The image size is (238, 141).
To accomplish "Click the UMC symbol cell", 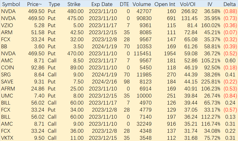I will pos(7,96).
